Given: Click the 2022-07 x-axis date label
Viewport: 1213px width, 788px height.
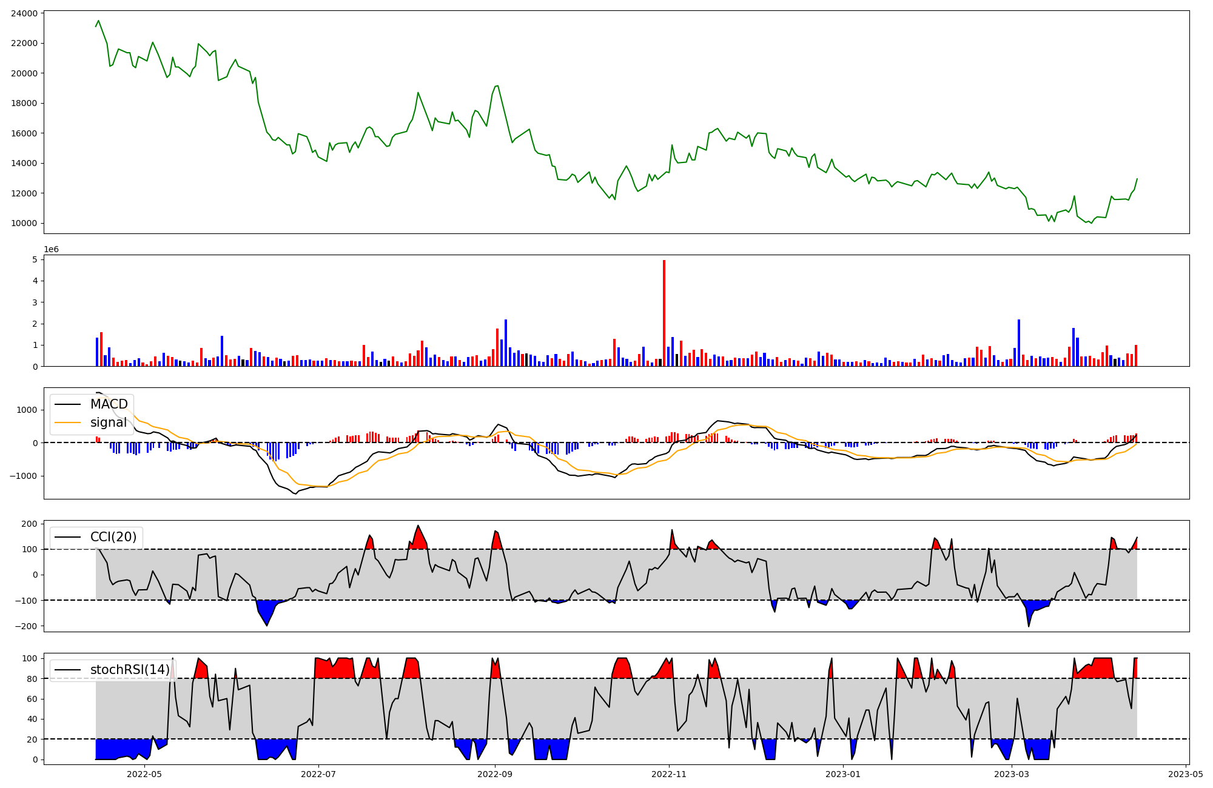Looking at the screenshot, I should coord(318,774).
